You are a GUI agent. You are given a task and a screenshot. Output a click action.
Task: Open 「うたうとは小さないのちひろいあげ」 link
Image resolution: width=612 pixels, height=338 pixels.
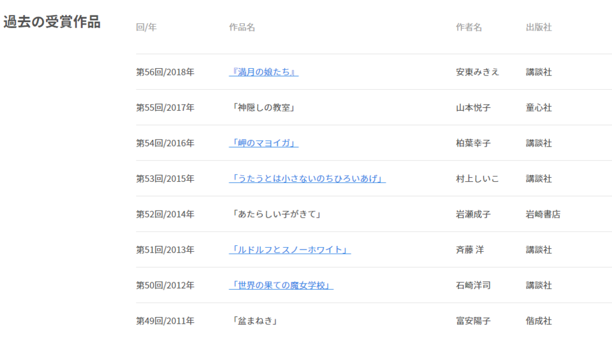coord(307,179)
